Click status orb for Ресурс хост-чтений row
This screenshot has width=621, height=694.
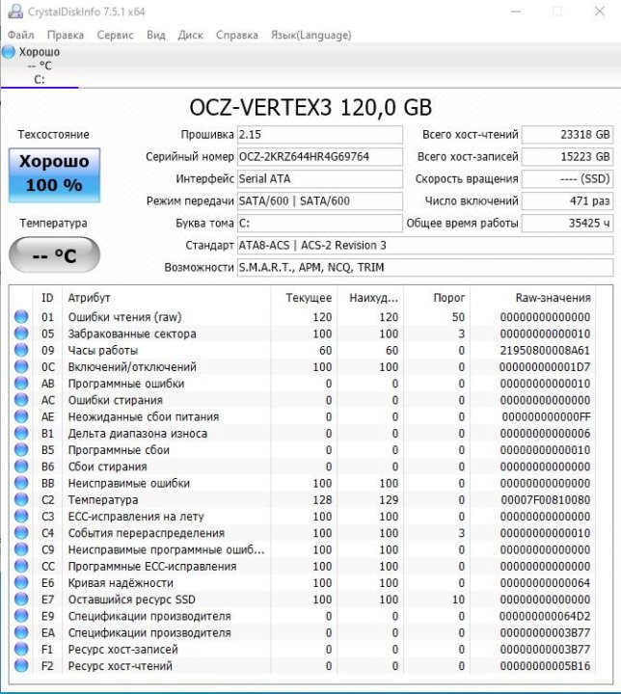[21, 666]
